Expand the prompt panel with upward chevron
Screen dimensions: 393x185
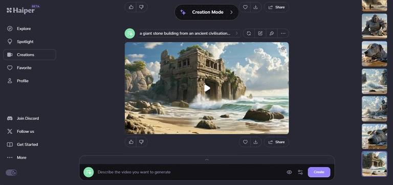[x=207, y=159]
